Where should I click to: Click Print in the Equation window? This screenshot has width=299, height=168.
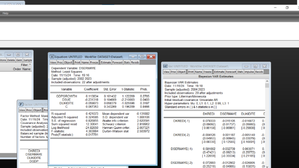(x=77, y=63)
